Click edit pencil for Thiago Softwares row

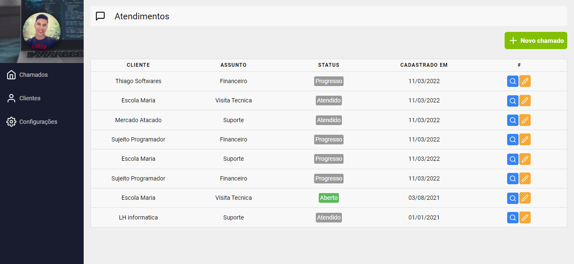click(x=525, y=81)
